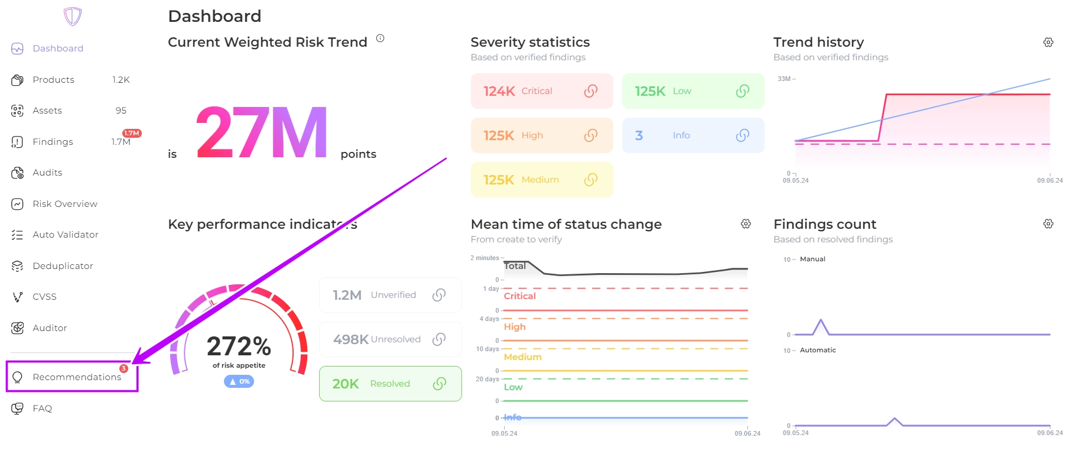Click the shield logo at top of sidebar
This screenshot has width=1086, height=470.
(x=72, y=16)
